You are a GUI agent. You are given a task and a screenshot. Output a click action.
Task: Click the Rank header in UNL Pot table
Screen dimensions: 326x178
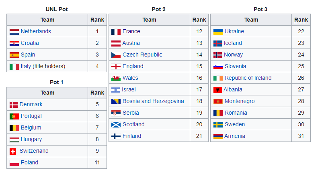pos(97,20)
